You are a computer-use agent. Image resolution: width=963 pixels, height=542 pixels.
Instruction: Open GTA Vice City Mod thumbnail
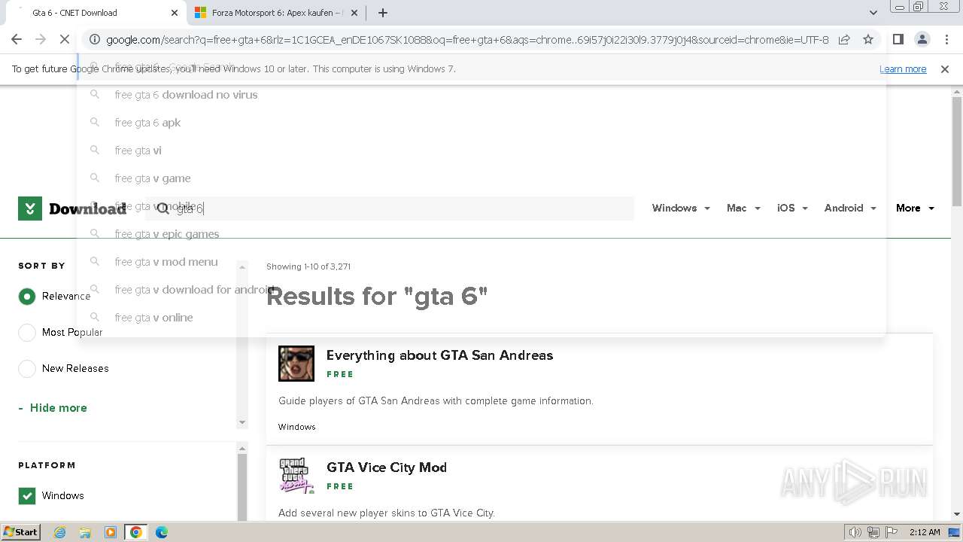tap(296, 476)
